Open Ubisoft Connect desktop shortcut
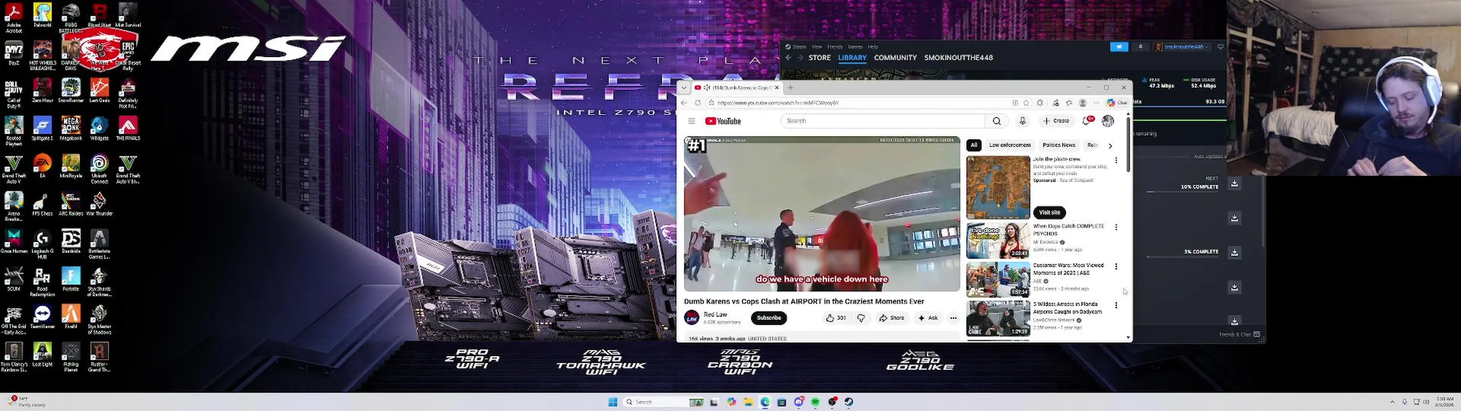This screenshot has width=1461, height=411. click(x=99, y=169)
